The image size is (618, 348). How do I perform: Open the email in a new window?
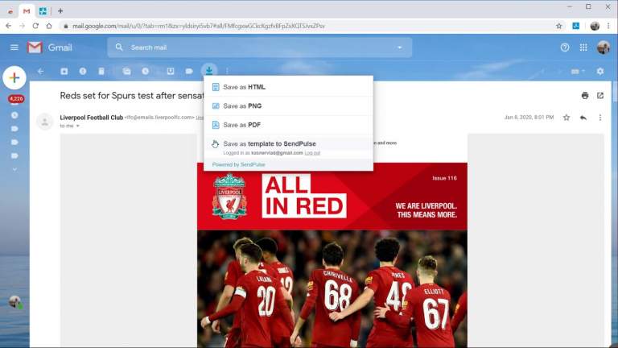coord(599,96)
